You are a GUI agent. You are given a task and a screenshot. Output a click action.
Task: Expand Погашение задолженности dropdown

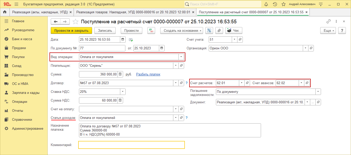point(318,92)
